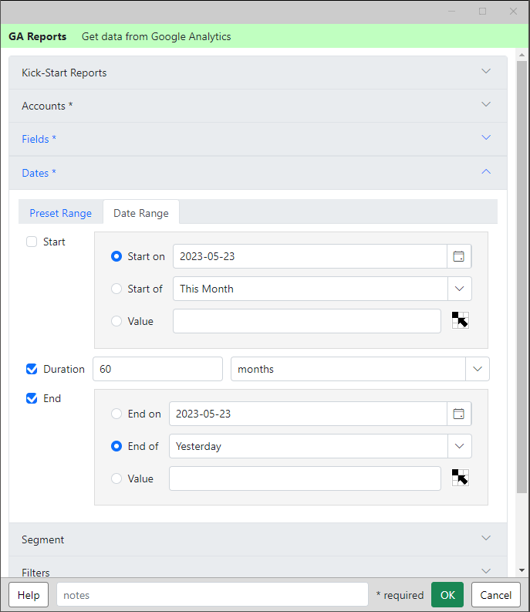Viewport: 530px width, 612px height.
Task: Expand the Fields section chevron
Action: click(x=486, y=138)
